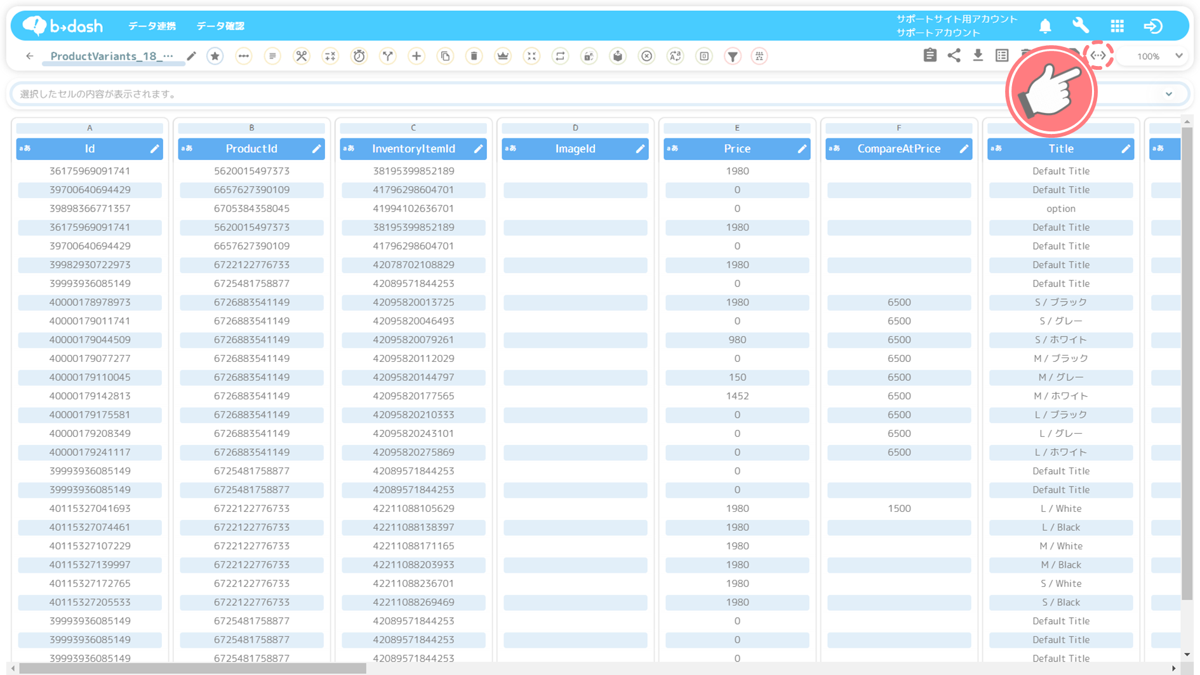
Task: Open notifications with the bell icon
Action: pos(1045,26)
